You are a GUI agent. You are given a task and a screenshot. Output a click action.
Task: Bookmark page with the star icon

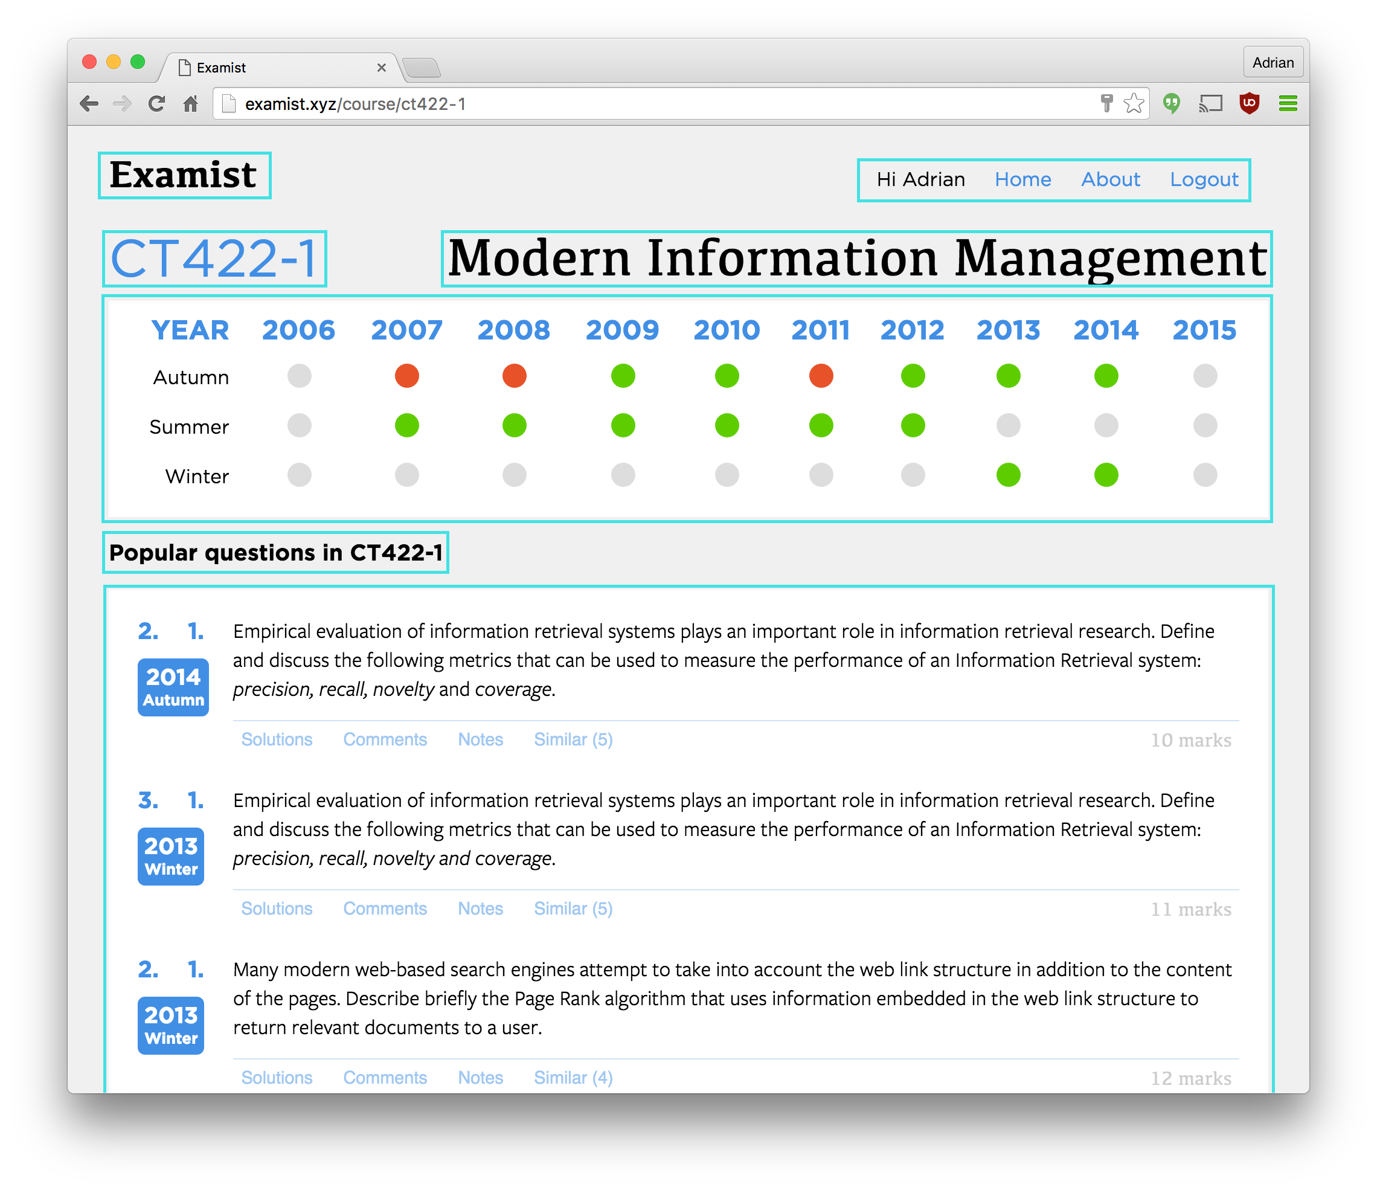pos(1134,103)
